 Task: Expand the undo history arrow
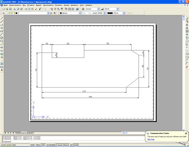click(x=43, y=9)
